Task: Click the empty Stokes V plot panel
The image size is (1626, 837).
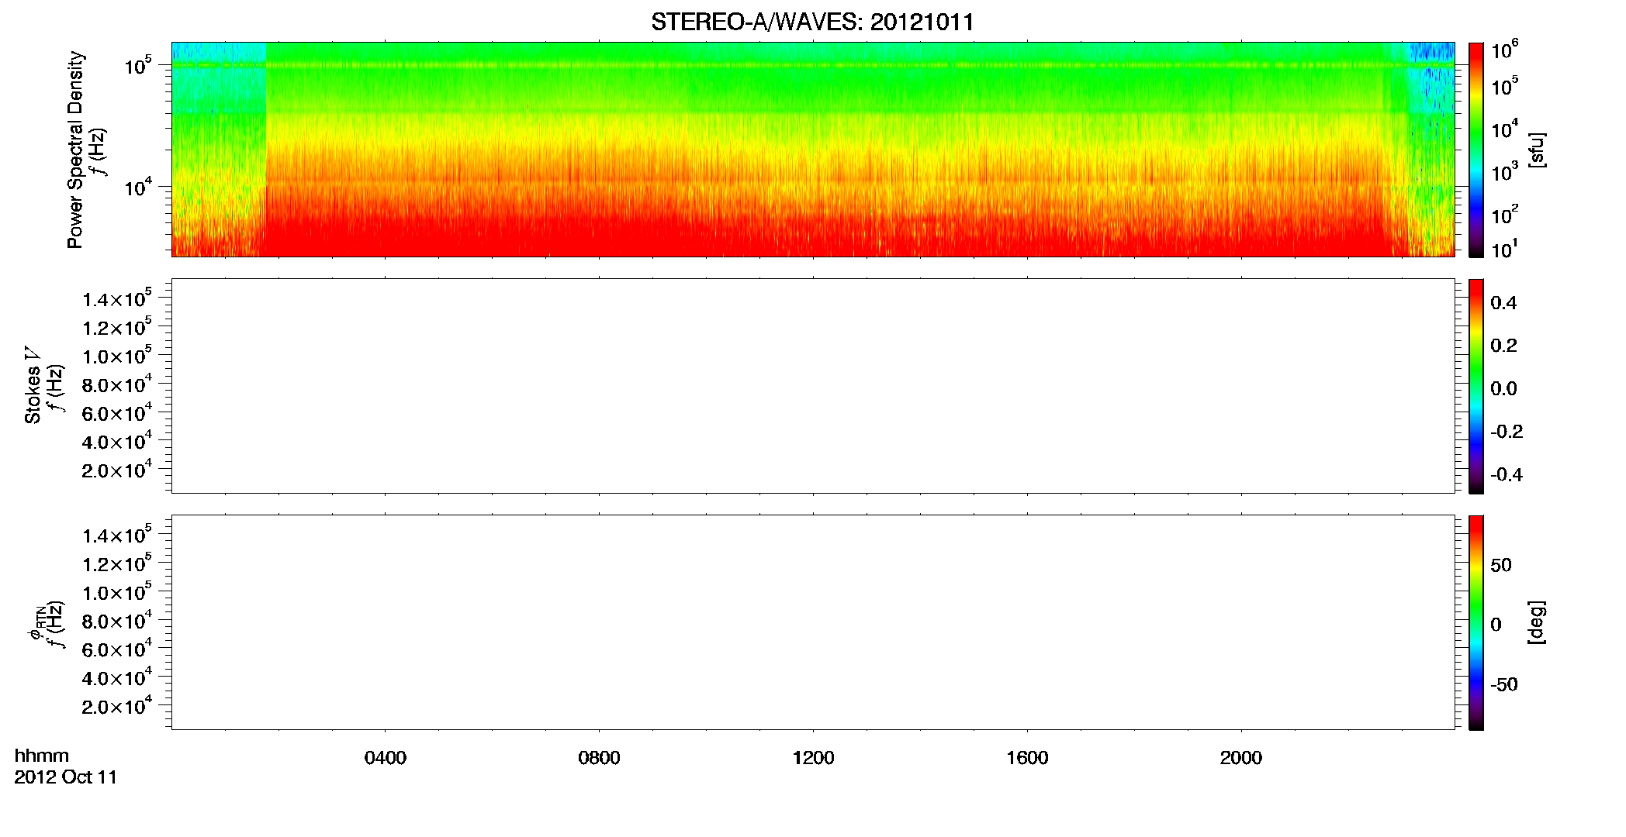Action: (813, 386)
